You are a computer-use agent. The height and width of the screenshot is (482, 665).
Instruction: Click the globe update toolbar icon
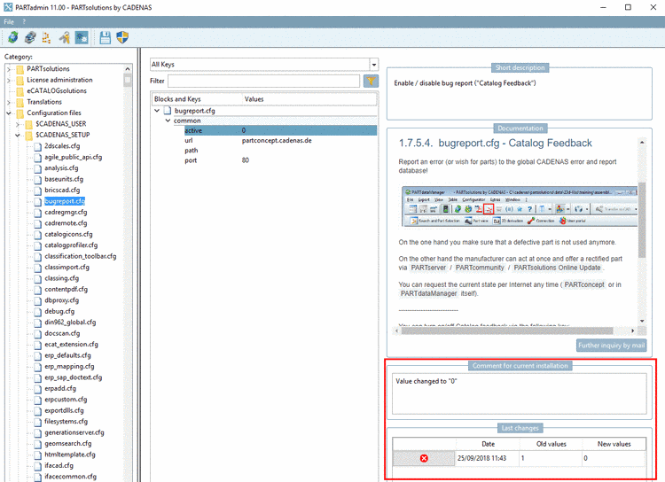tap(13, 37)
